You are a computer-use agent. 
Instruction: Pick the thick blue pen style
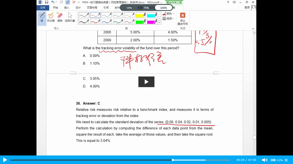[107, 21]
